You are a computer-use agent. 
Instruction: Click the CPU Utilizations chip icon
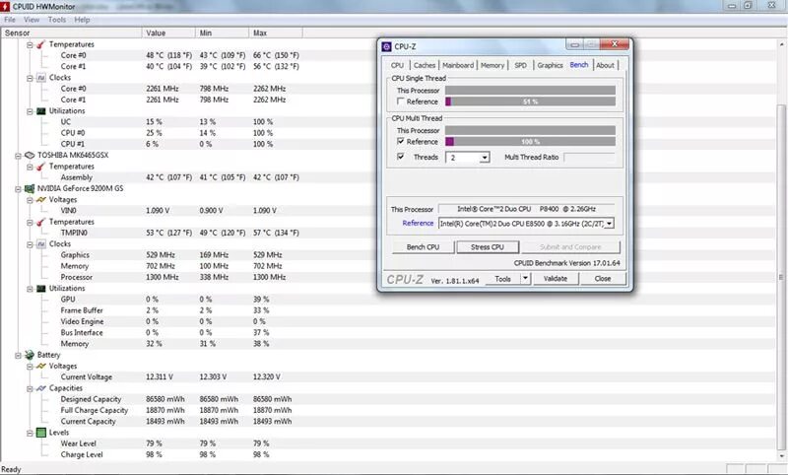(41, 111)
